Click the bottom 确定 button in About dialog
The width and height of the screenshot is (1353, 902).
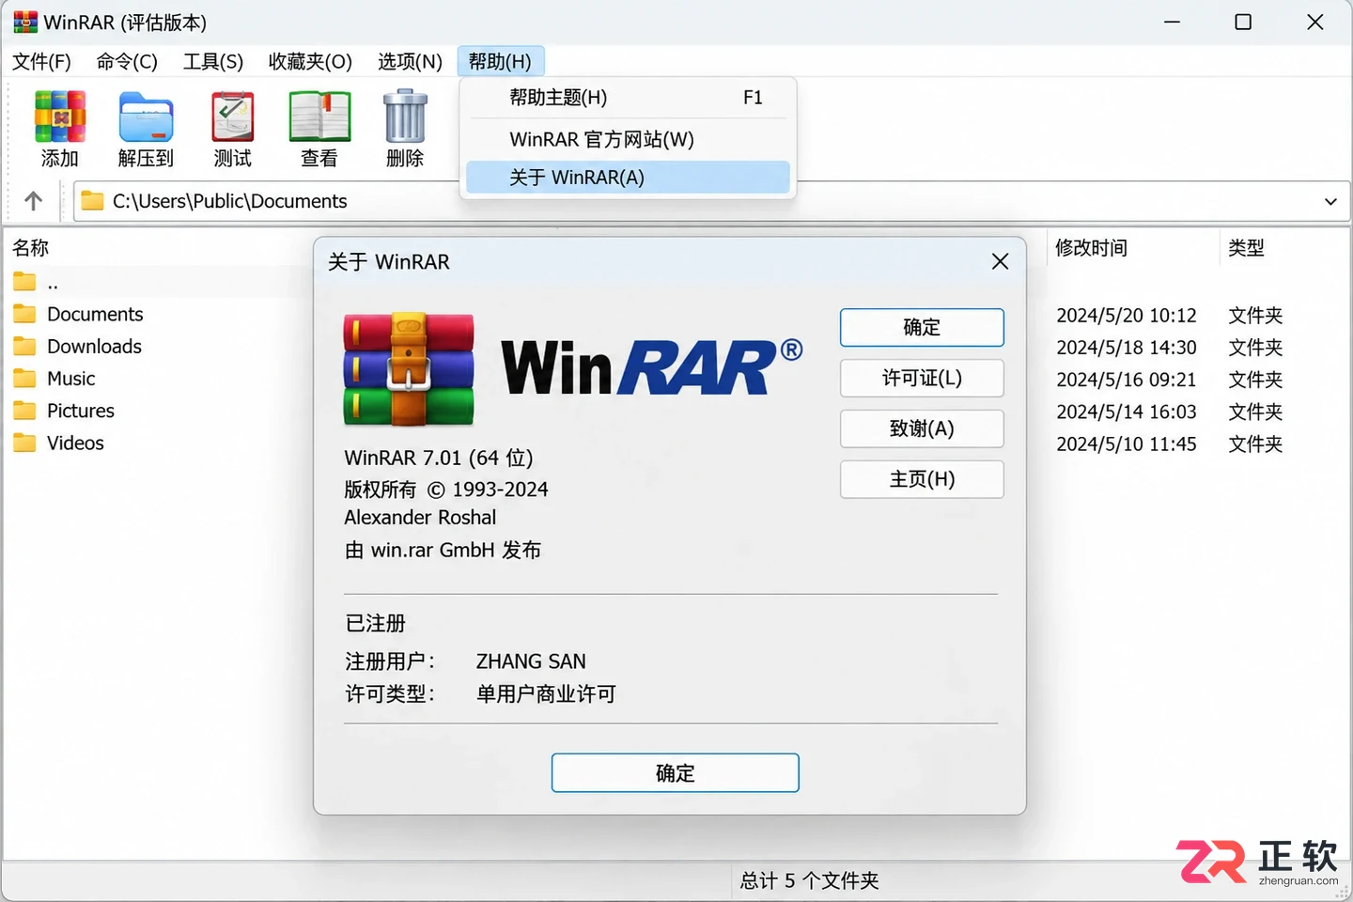(675, 772)
